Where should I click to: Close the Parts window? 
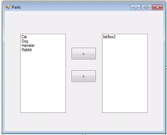[x=157, y=7]
